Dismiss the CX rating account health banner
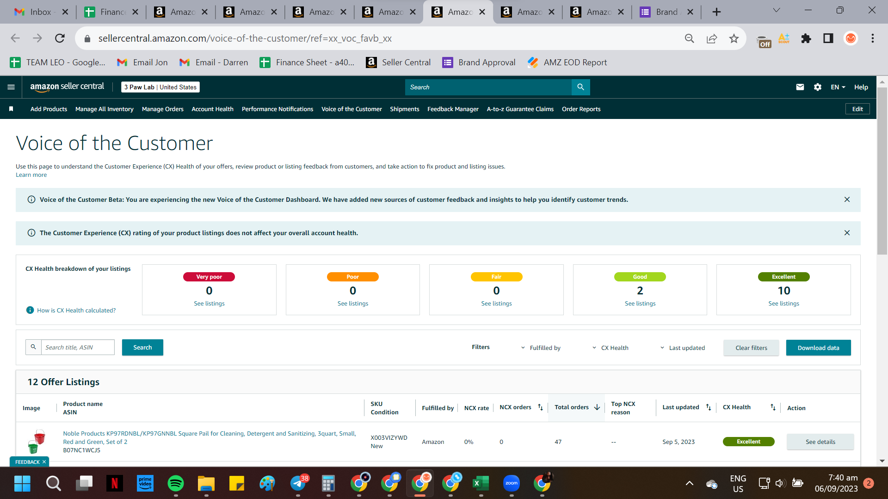Image resolution: width=888 pixels, height=499 pixels. click(x=847, y=233)
